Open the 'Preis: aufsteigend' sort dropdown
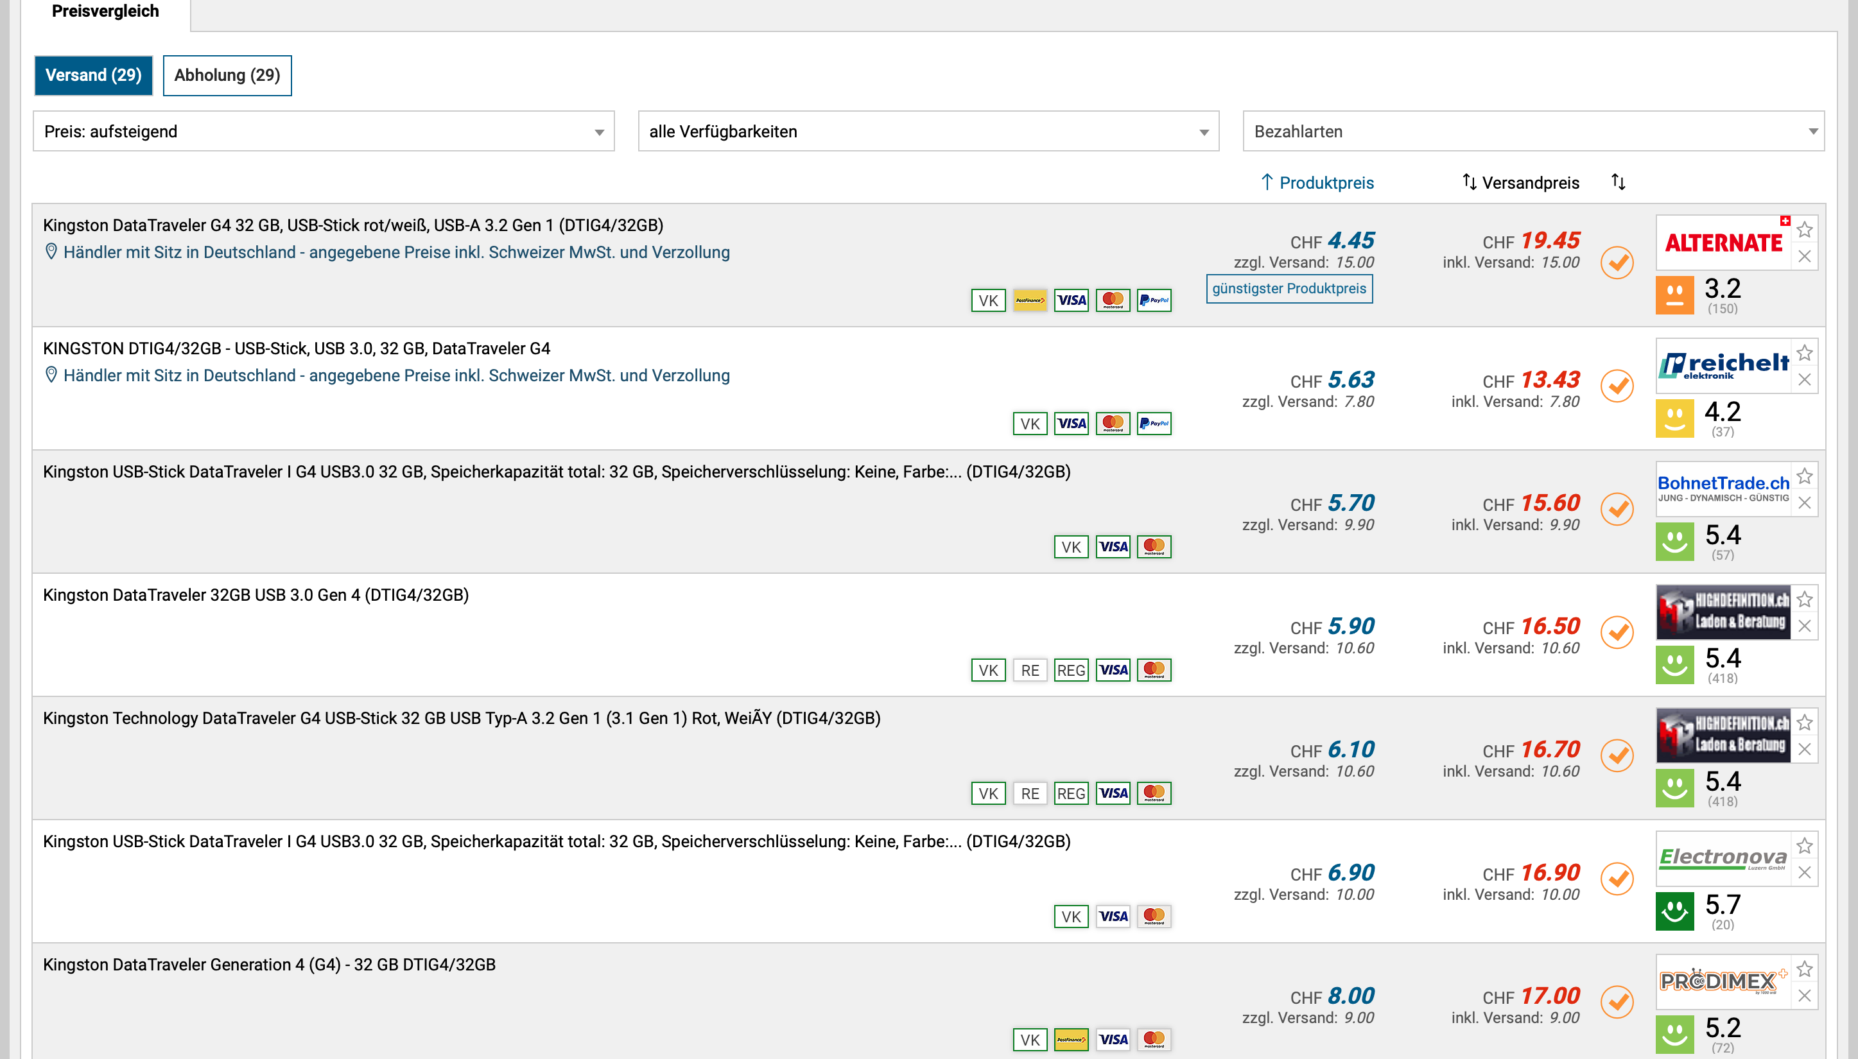The height and width of the screenshot is (1059, 1858). tap(324, 132)
